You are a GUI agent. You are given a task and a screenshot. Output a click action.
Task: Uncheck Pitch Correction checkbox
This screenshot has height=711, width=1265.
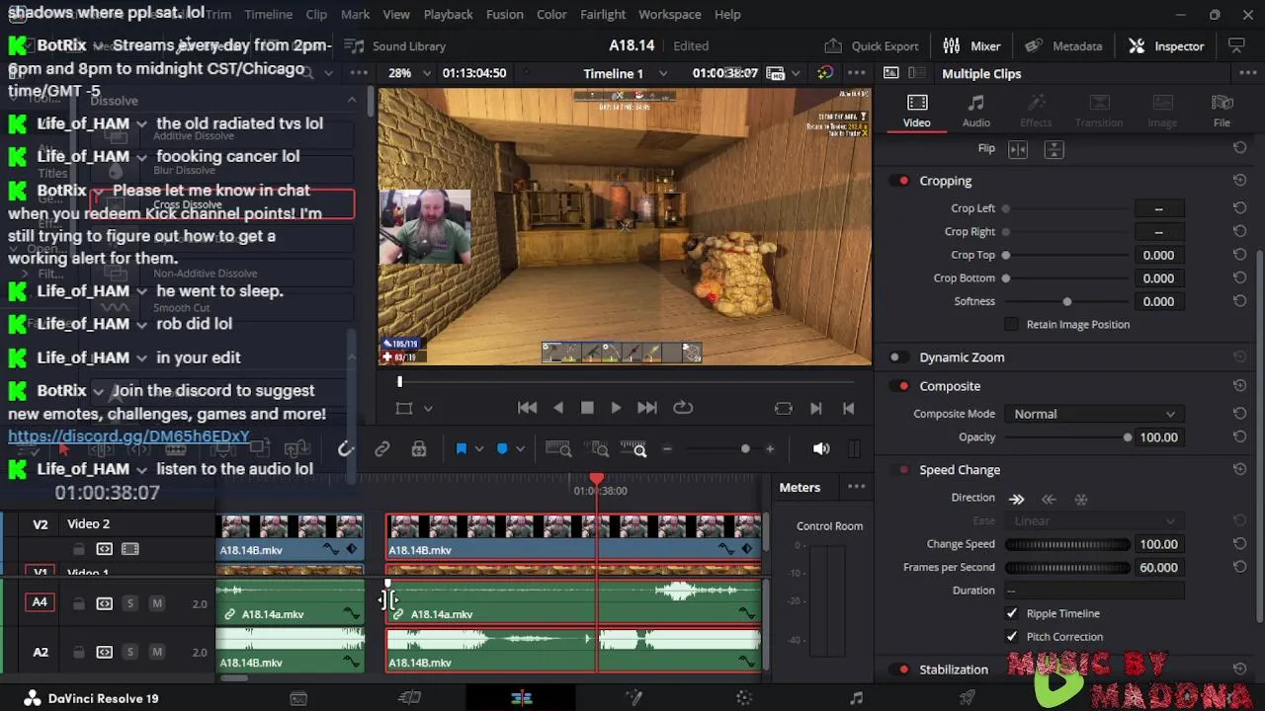tap(1011, 637)
